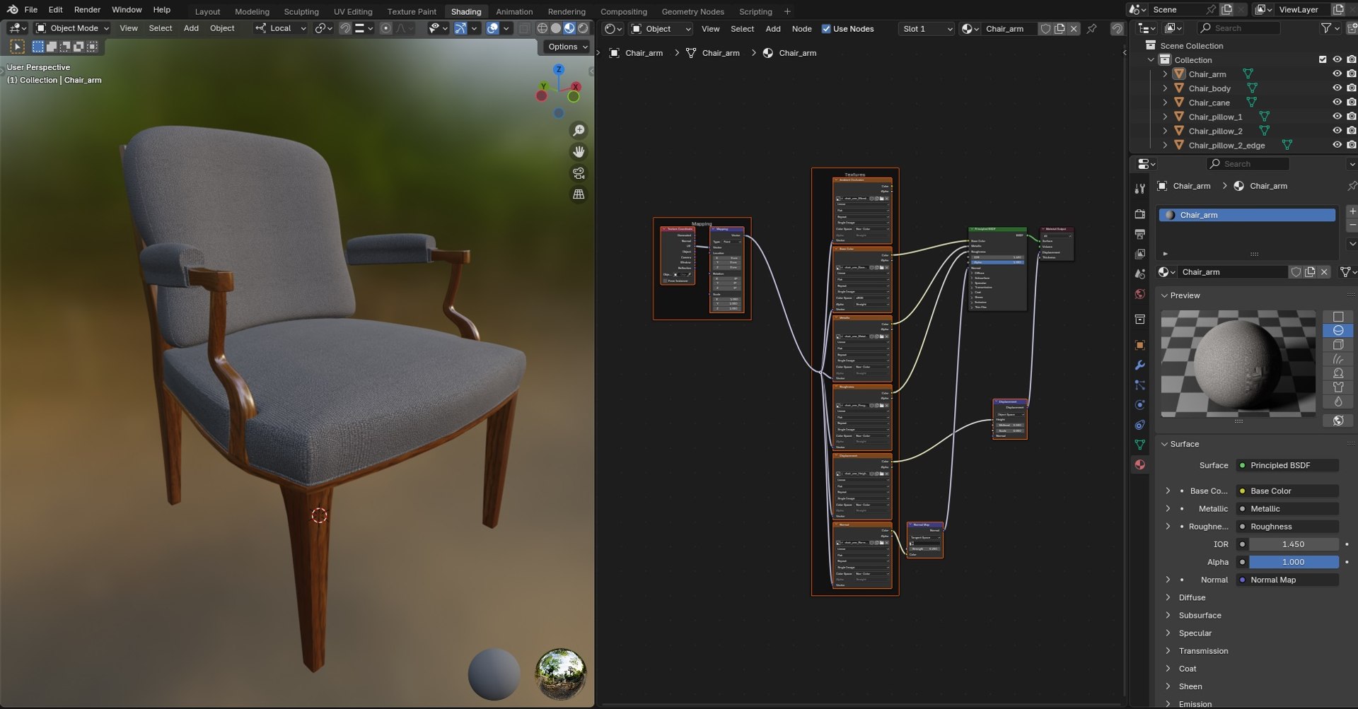
Task: Open the Tool properties tab icon
Action: tap(1139, 189)
